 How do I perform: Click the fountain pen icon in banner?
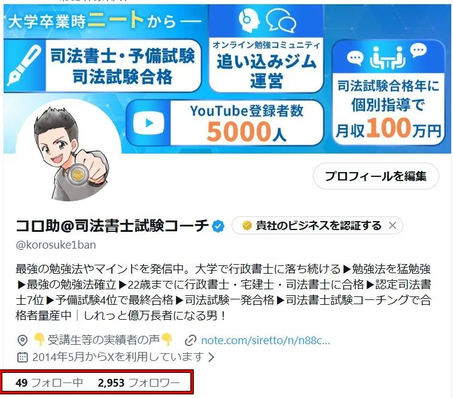24,66
